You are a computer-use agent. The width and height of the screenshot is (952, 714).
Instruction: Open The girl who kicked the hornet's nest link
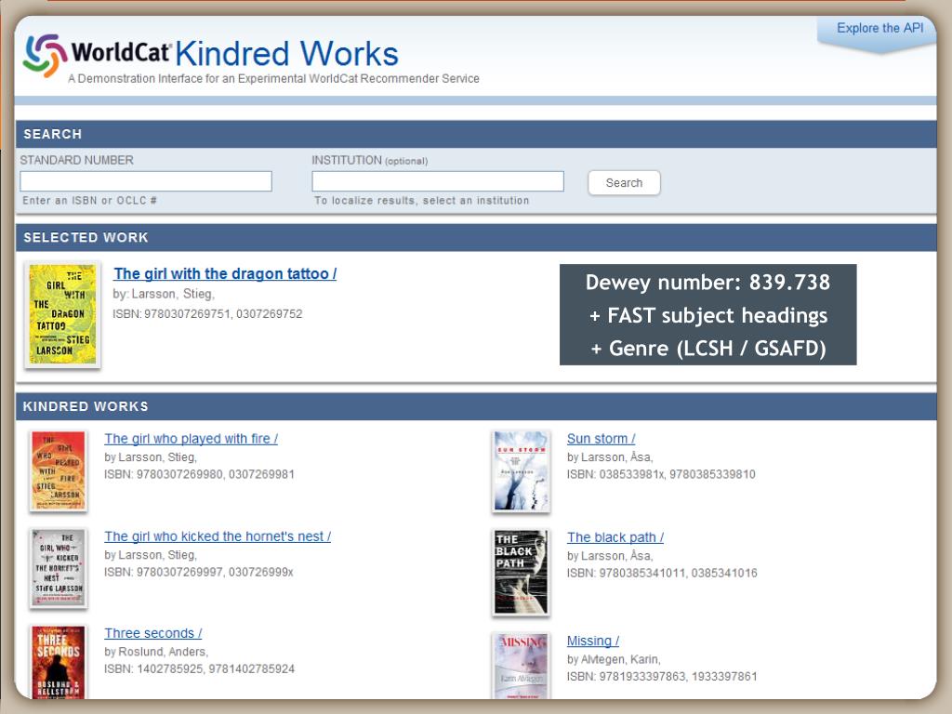[x=218, y=536]
